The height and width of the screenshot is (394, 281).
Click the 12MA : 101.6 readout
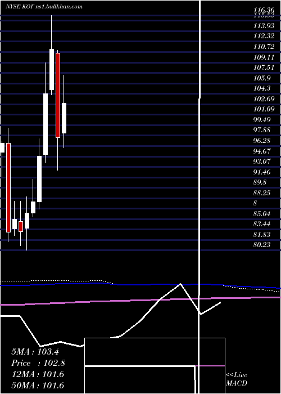pyautogui.click(x=38, y=374)
